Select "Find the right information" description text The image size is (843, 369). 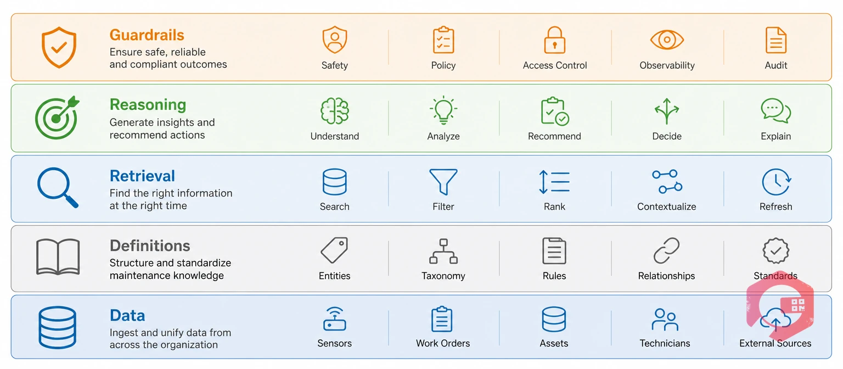171,193
